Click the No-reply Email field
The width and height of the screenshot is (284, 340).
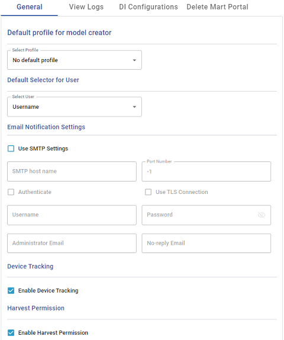click(x=206, y=243)
